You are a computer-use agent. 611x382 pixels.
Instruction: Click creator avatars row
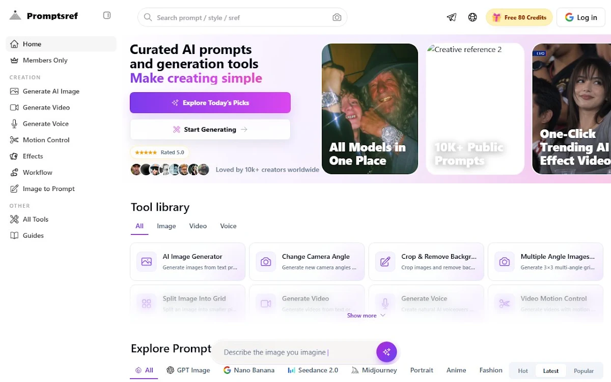170,170
